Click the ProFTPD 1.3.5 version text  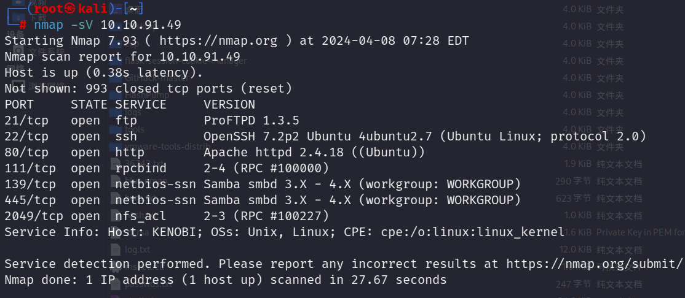(x=251, y=120)
